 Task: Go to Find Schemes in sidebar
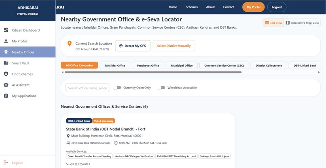28,74
